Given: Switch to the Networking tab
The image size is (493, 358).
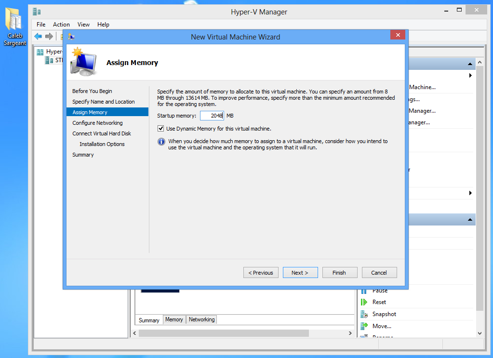Looking at the screenshot, I should click(x=201, y=319).
